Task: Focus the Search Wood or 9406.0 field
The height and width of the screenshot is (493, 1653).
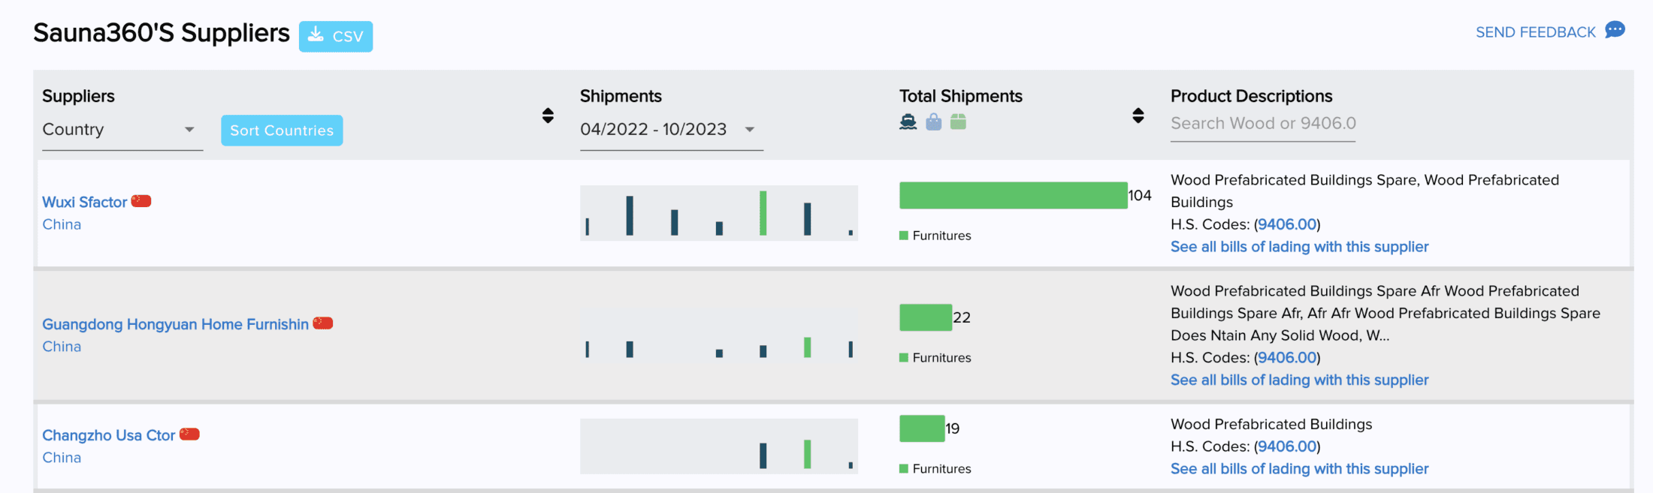Action: tap(1263, 125)
